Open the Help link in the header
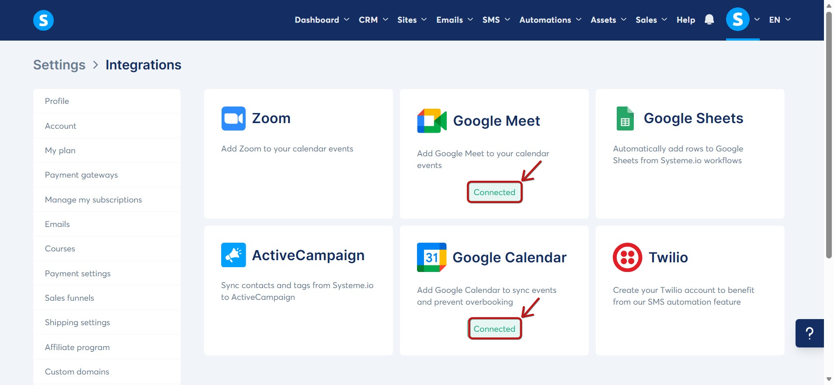The image size is (834, 385). click(x=686, y=20)
